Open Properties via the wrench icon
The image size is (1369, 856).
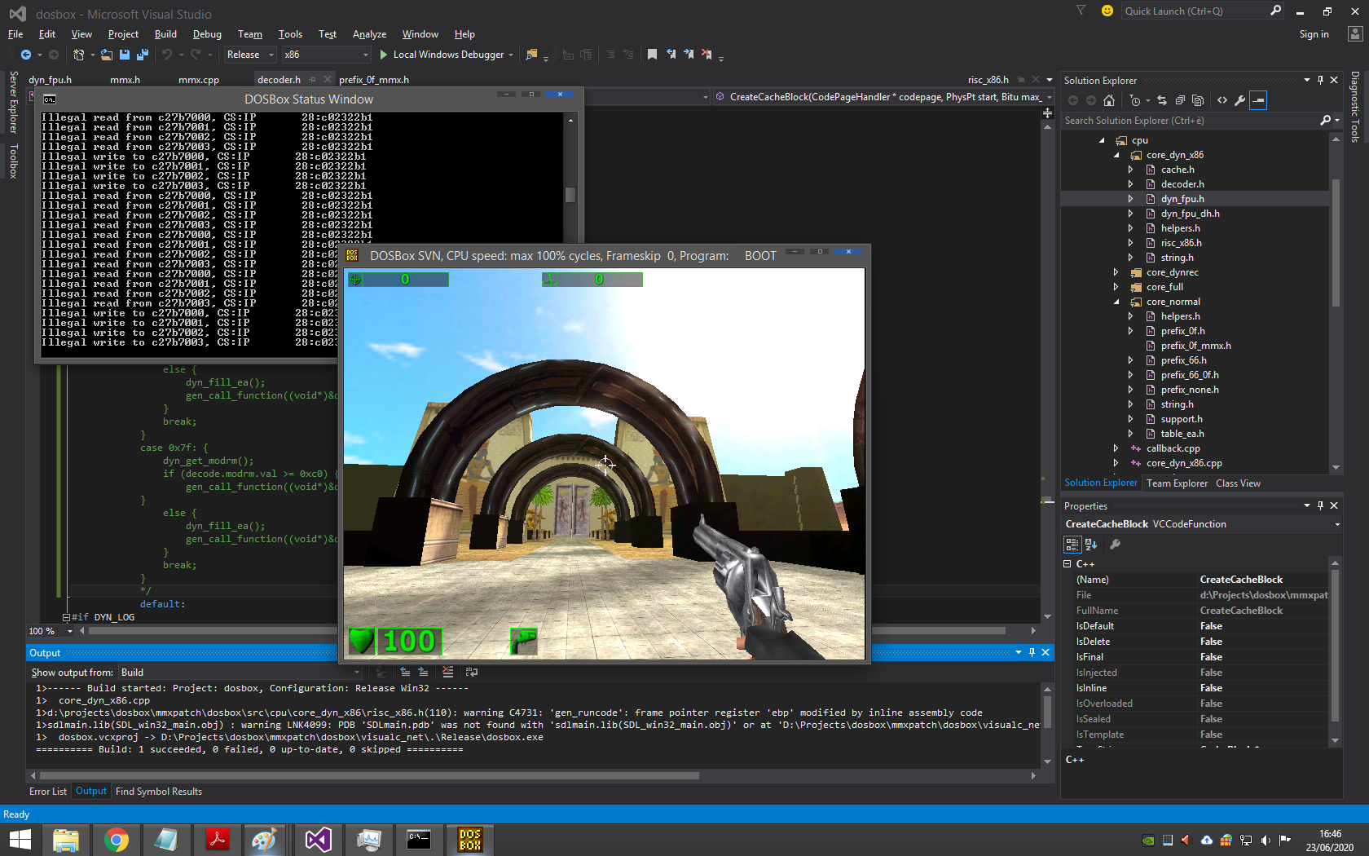pos(1239,100)
